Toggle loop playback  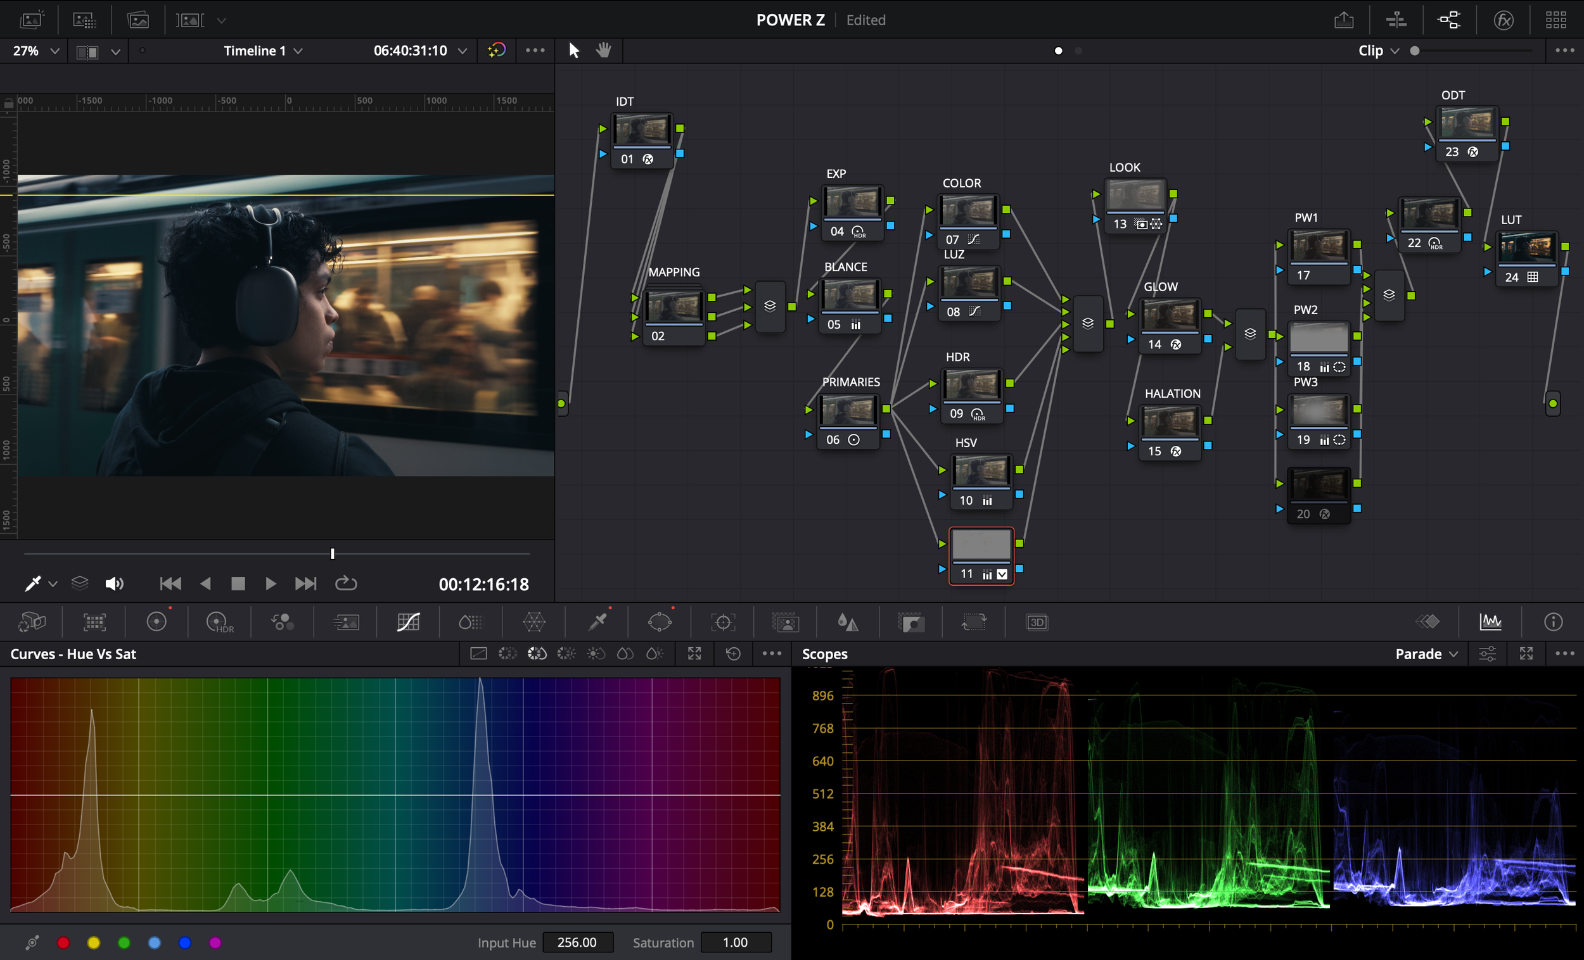(x=346, y=583)
